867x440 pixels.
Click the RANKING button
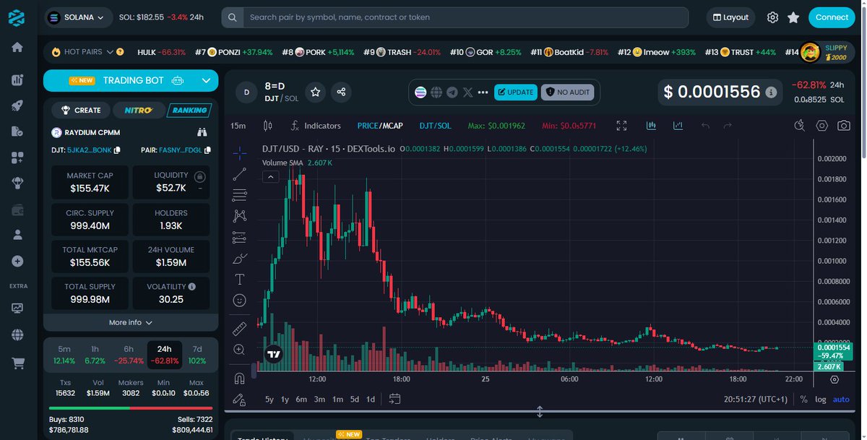click(189, 111)
